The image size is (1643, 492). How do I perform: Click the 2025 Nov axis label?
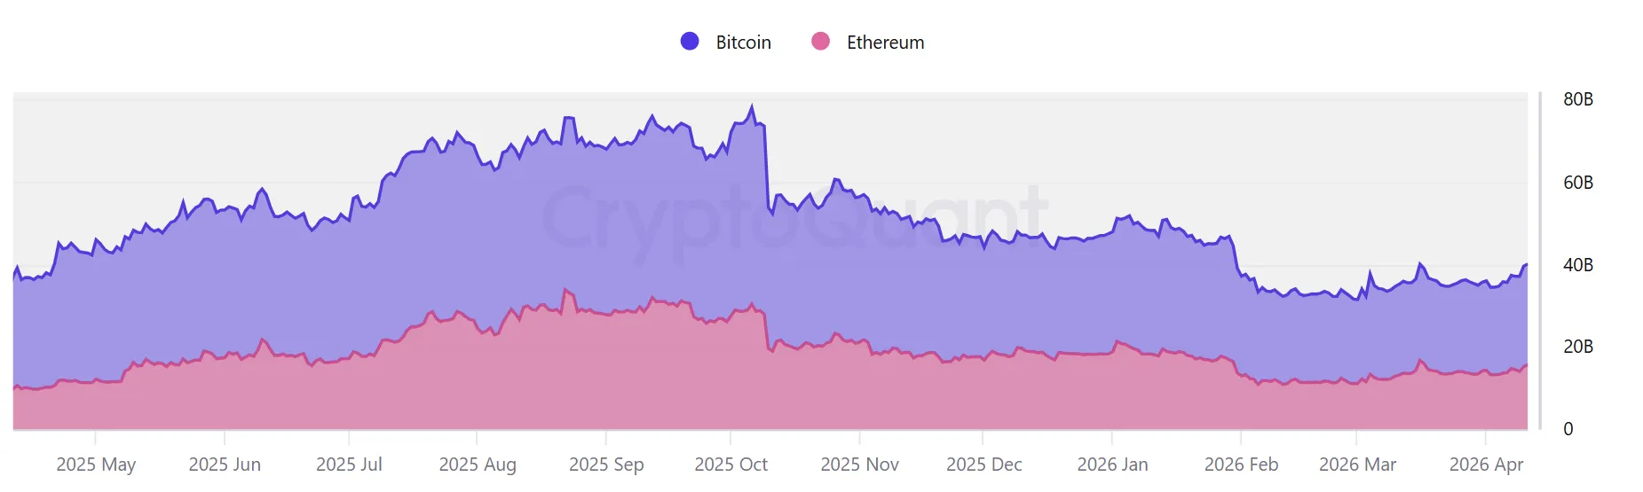point(859,465)
